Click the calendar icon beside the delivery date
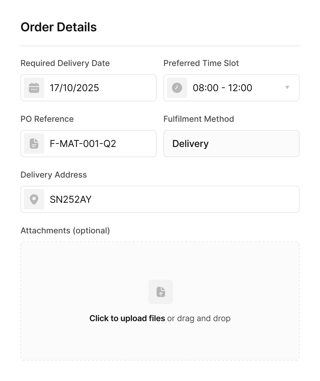The height and width of the screenshot is (381, 320). (x=34, y=88)
